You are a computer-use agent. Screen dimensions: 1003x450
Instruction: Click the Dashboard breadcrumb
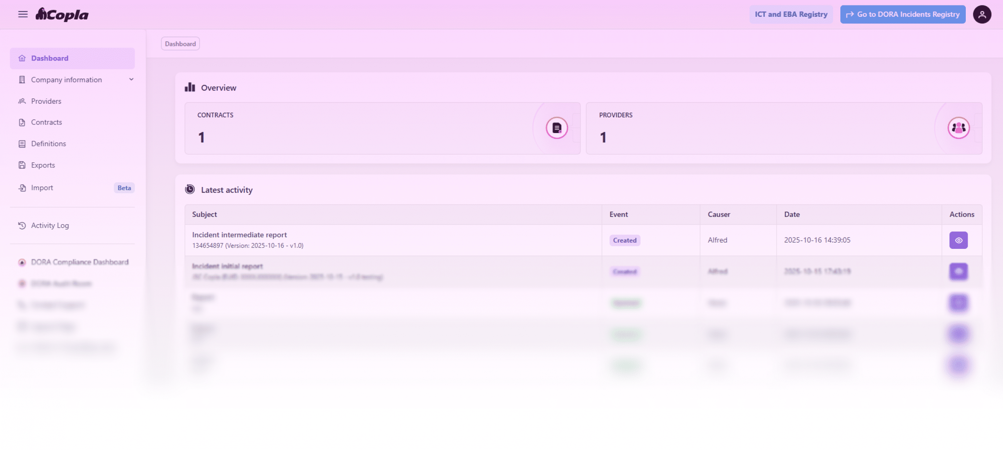click(180, 44)
